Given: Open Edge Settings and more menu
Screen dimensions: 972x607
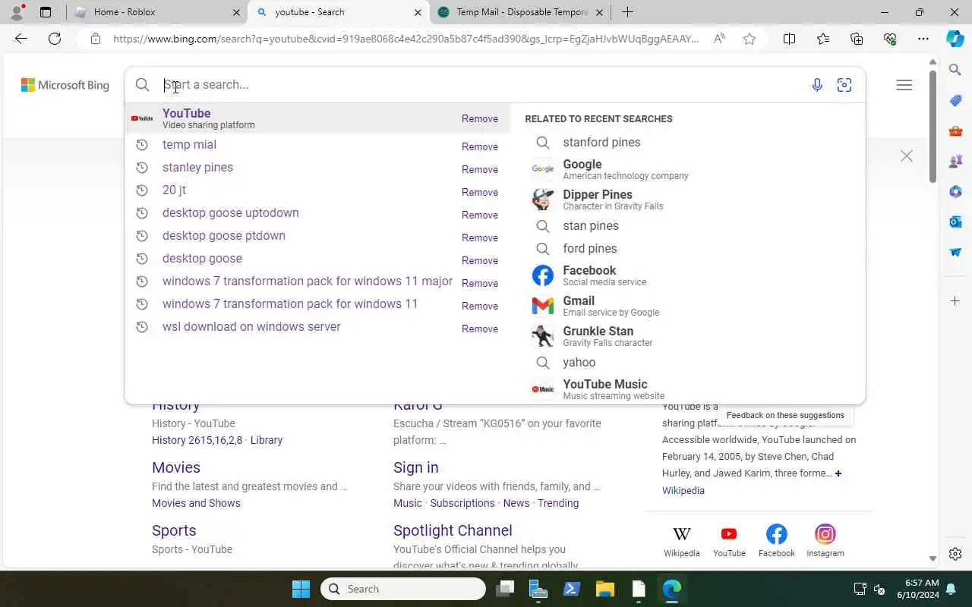Looking at the screenshot, I should point(923,39).
